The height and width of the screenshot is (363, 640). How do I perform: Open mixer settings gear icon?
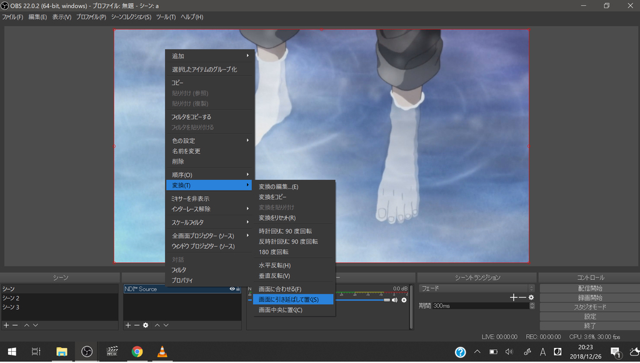(x=404, y=300)
